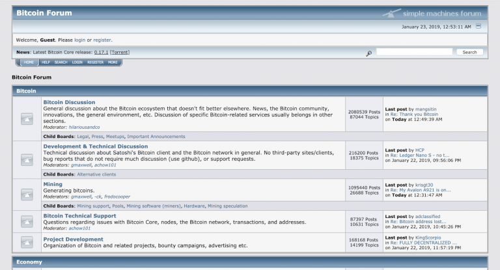Open the Legal child board
Image resolution: width=500 pixels, height=270 pixels.
tap(83, 137)
